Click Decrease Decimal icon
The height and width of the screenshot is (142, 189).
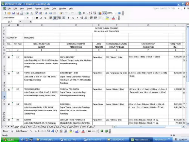pyautogui.click(x=86, y=18)
